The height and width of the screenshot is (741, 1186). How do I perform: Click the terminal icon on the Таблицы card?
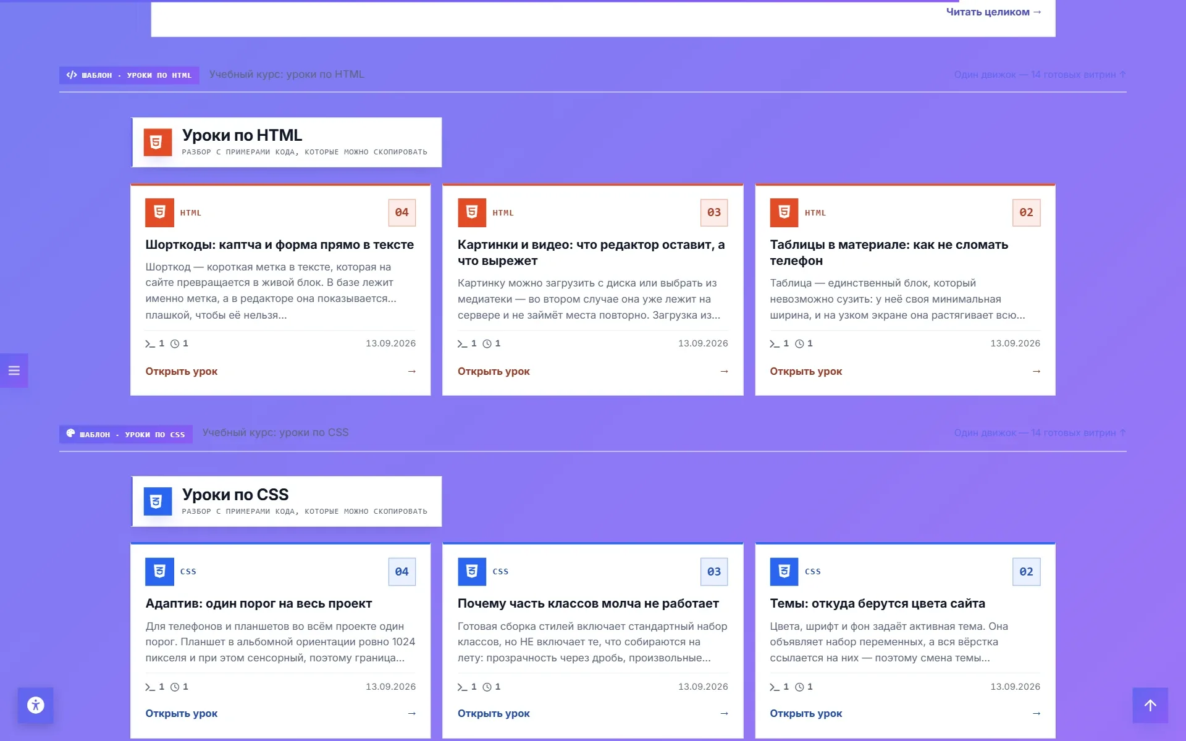point(775,343)
